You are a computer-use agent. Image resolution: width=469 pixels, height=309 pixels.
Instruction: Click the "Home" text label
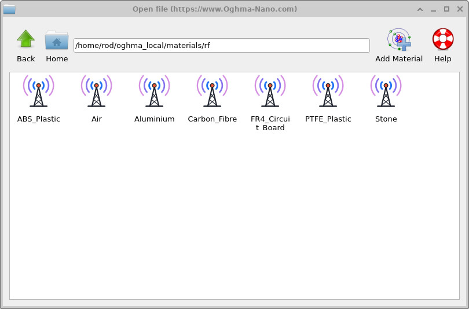[x=57, y=59]
